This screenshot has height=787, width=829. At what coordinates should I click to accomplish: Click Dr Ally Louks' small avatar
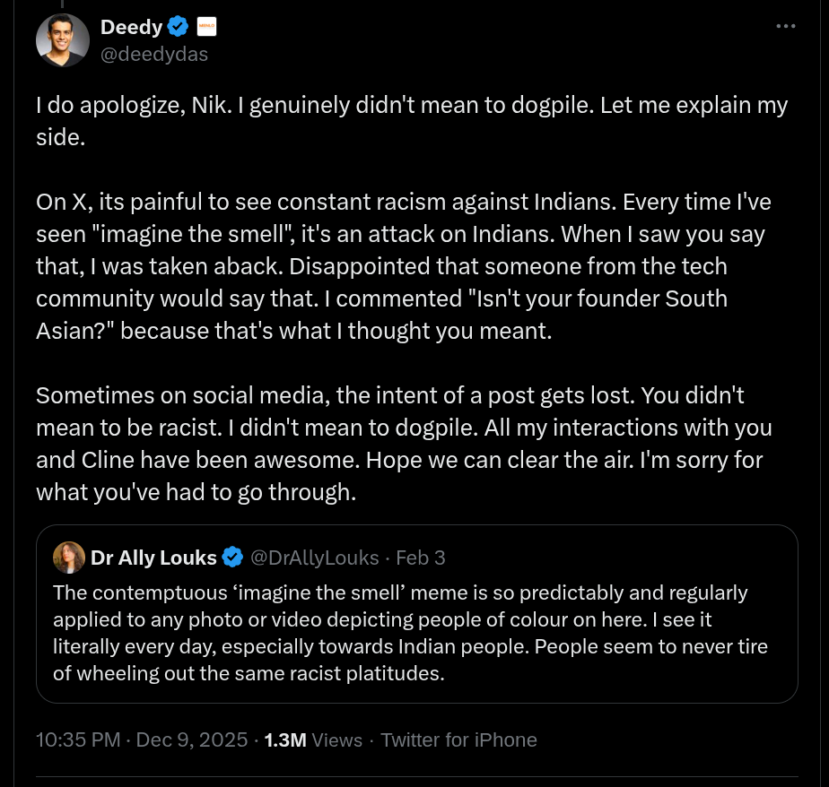69,558
